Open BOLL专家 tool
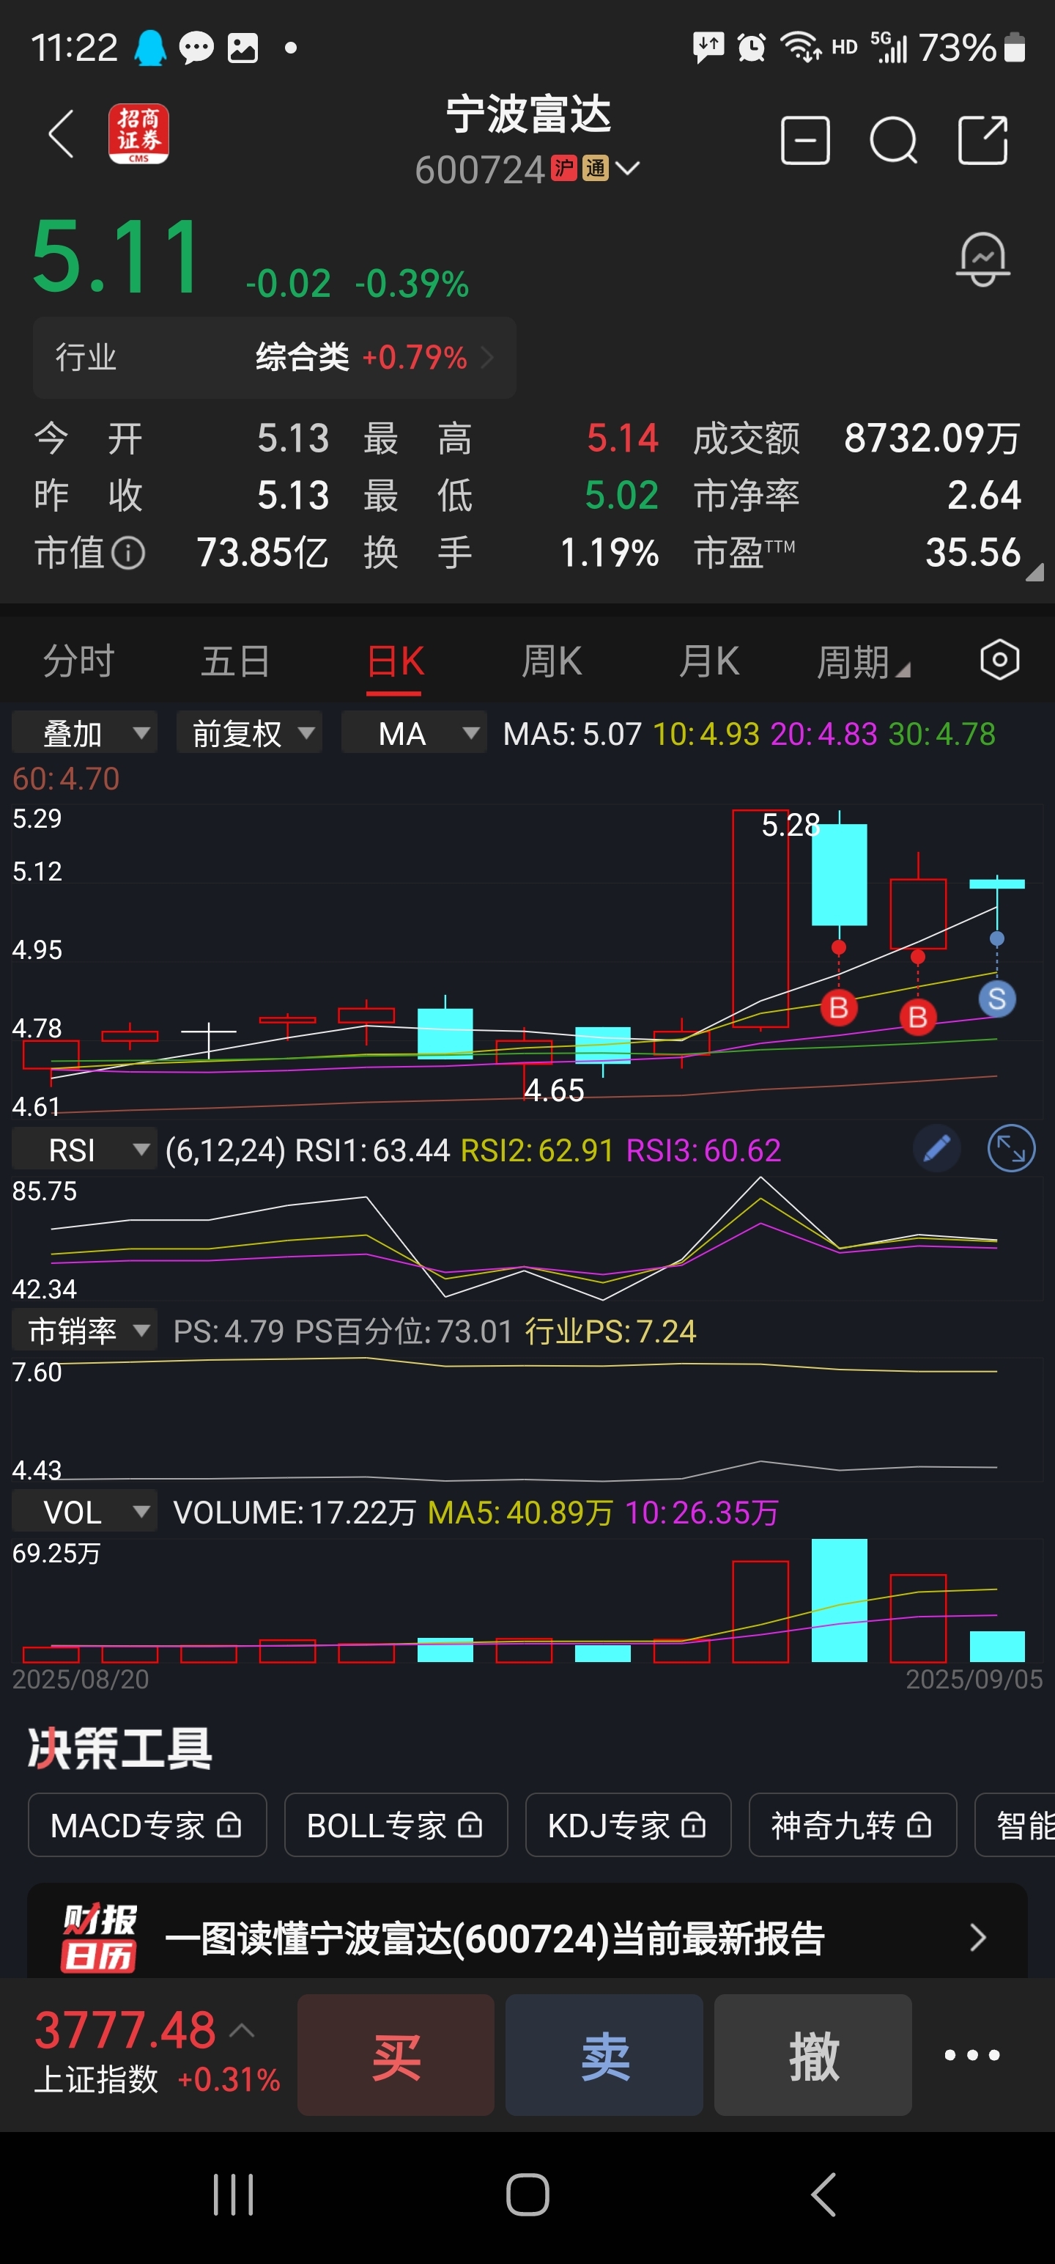Screen dimensions: 1055x2264 coord(396,1826)
